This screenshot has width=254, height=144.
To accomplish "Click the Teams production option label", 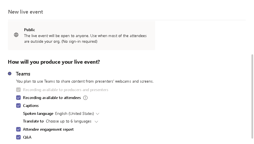I will click(23, 74).
